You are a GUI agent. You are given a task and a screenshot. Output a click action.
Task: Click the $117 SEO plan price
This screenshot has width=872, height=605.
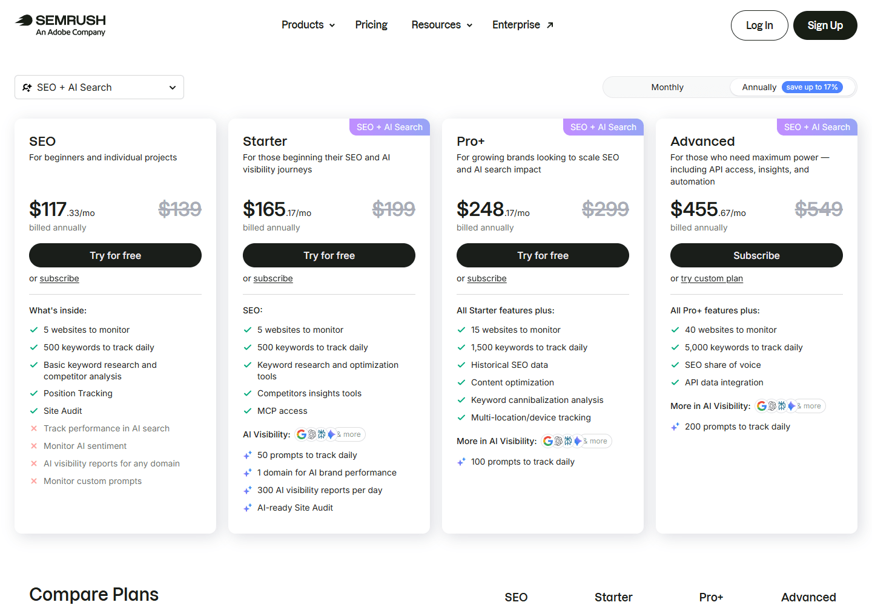pyautogui.click(x=62, y=209)
